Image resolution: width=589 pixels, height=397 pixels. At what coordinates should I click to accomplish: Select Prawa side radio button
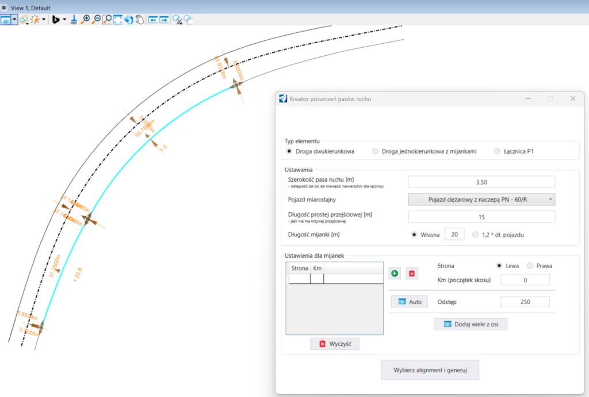pos(530,266)
